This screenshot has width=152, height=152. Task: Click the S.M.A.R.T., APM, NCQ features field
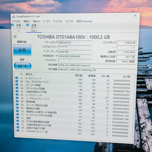tap(97, 70)
